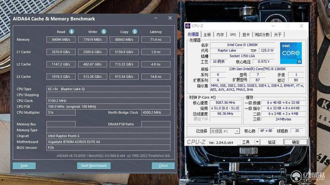Switch to the 处理器 tab in CPU-Z
The height and width of the screenshot is (185, 330).
193,35
